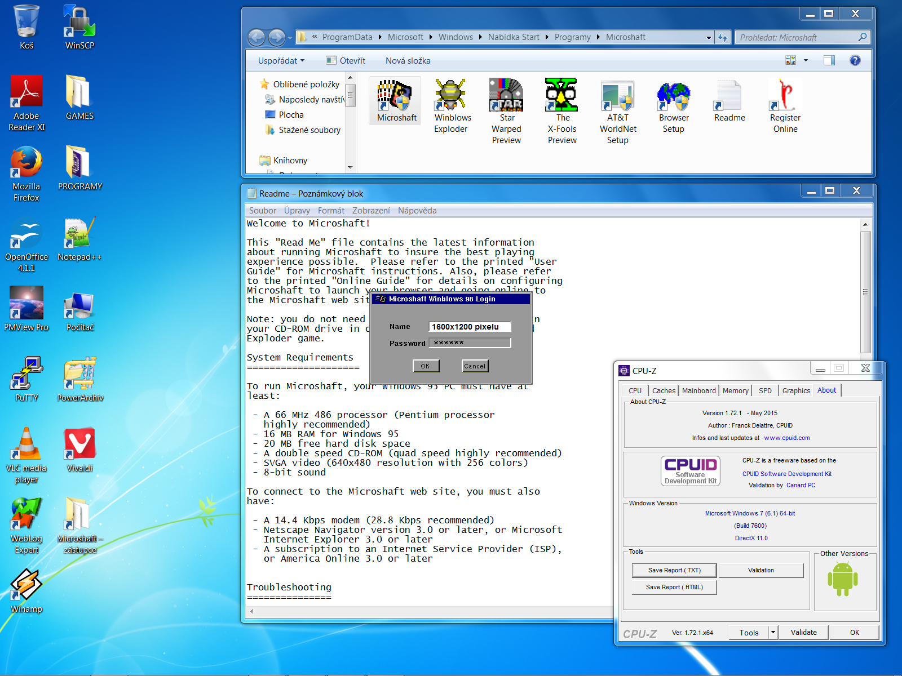
Task: Click the Notepad vertical scrollbar thumb
Action: (x=865, y=292)
